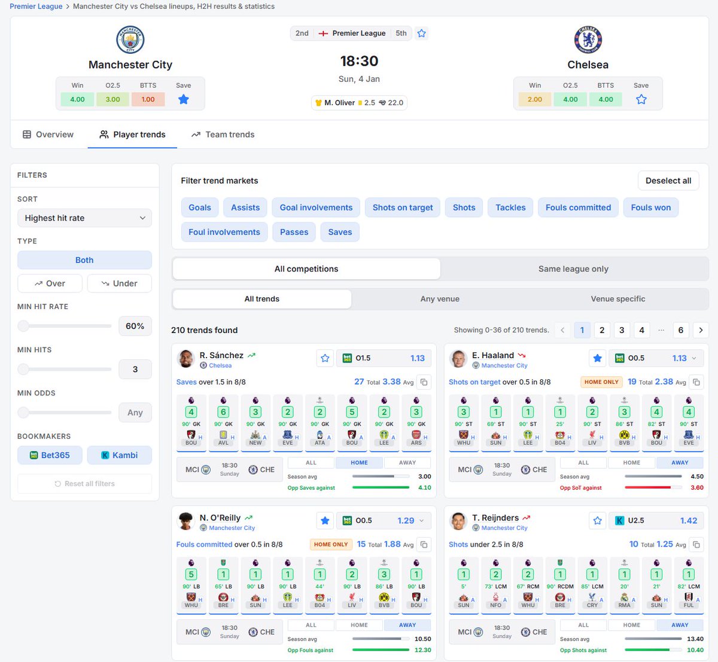Choose the Under type filter

[119, 283]
